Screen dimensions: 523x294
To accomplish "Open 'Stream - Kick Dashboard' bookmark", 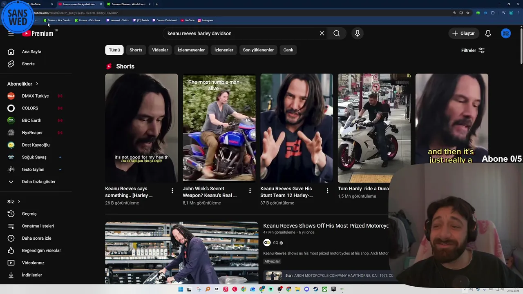I will (57, 20).
